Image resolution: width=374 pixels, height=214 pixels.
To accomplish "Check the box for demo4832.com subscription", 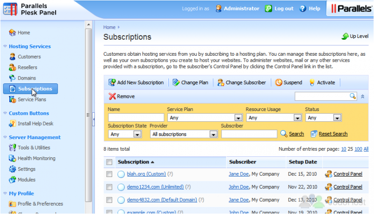I will coord(109,200).
